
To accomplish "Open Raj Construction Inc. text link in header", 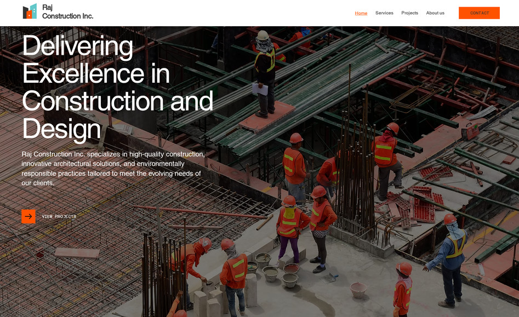I will point(68,12).
